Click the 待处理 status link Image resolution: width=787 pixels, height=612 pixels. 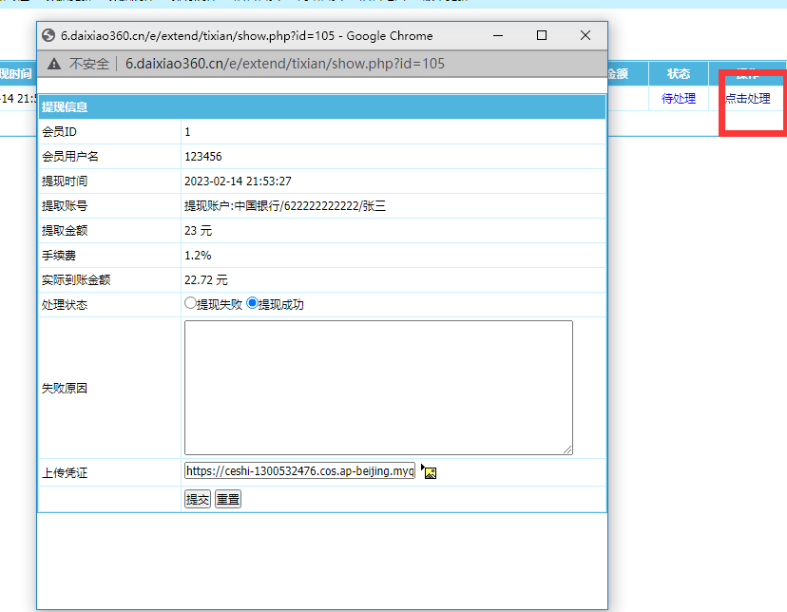(679, 99)
